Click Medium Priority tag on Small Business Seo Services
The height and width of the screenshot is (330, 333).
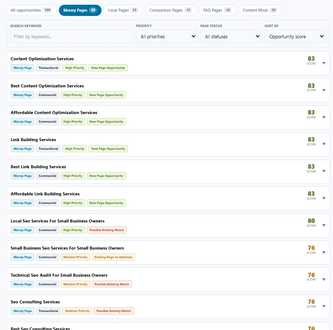[75, 257]
